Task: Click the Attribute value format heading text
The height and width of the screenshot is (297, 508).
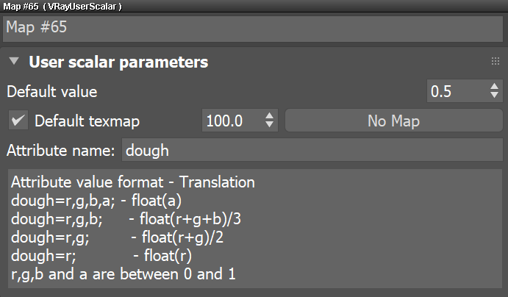Action: pos(133,182)
